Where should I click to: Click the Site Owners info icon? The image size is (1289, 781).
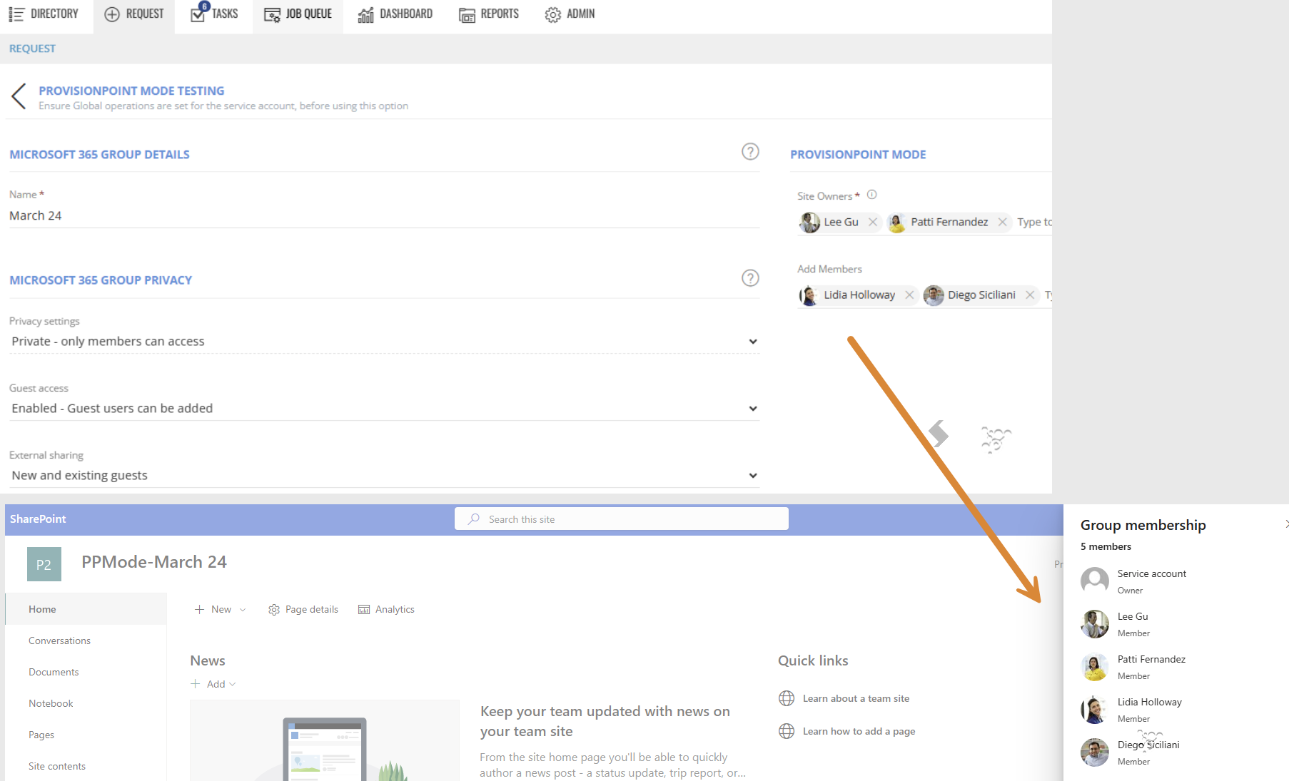coord(871,195)
